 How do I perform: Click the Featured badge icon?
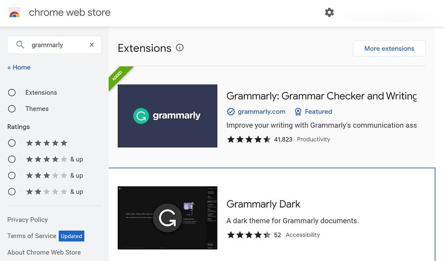click(x=297, y=111)
